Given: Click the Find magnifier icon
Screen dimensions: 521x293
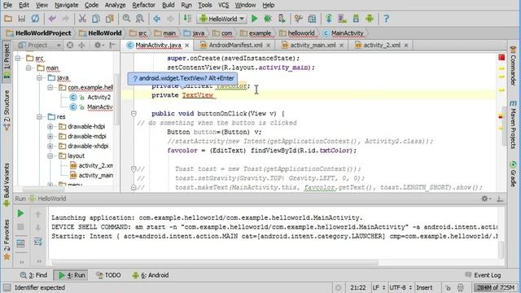Looking at the screenshot, I should pos(126,19).
